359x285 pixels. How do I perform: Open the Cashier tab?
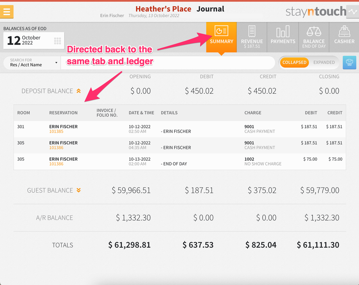344,37
